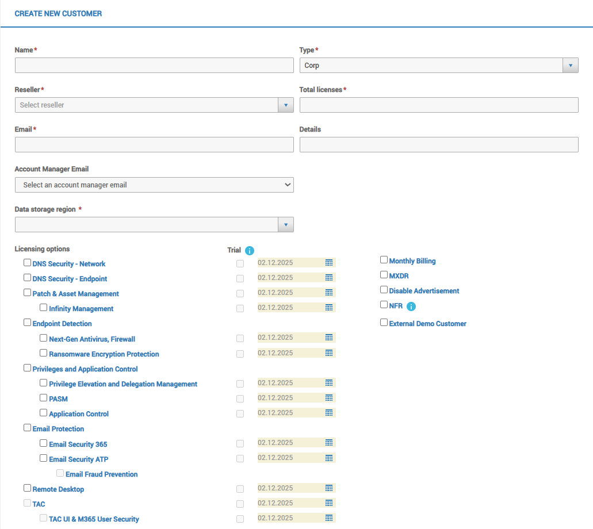Check the MXDR option
The image size is (593, 529).
tap(384, 274)
